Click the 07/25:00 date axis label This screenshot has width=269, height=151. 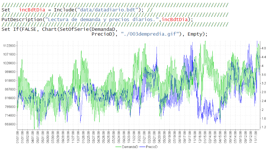(x=114, y=137)
